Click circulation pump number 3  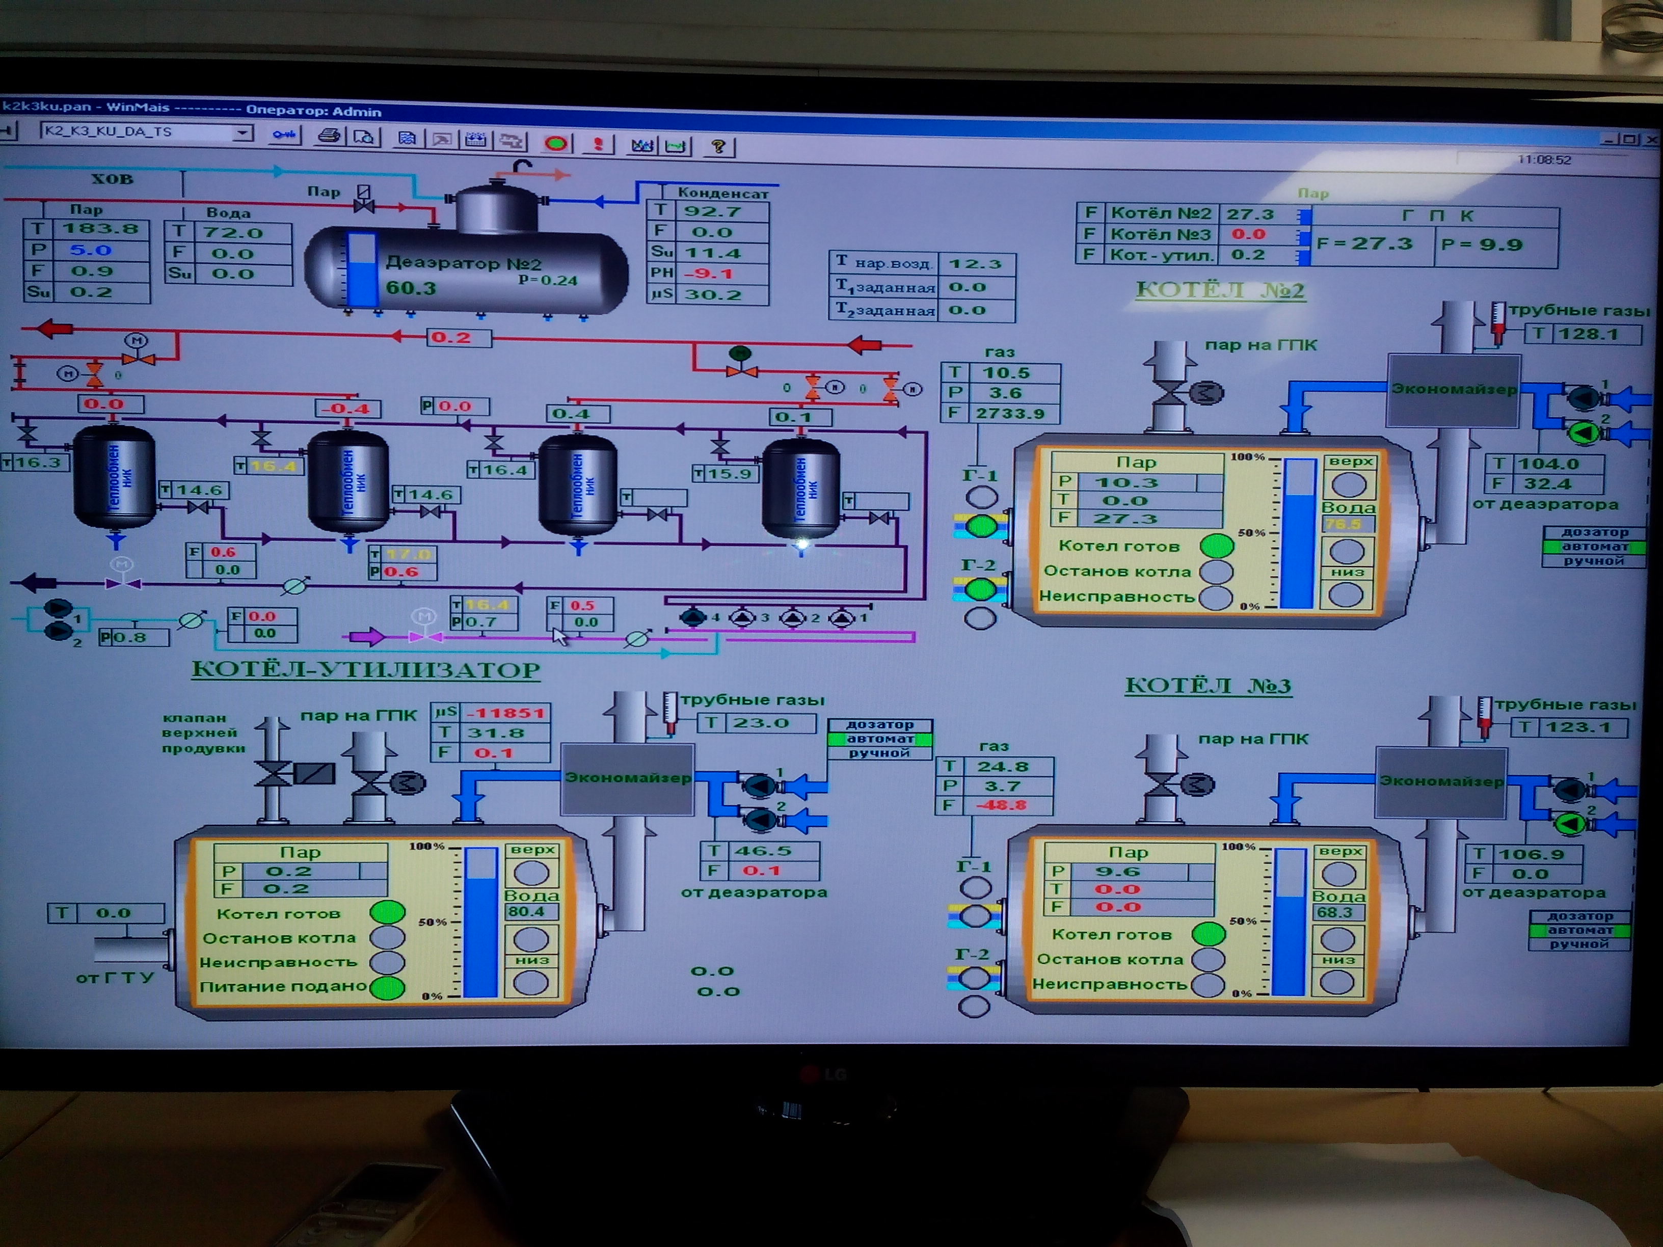(742, 618)
